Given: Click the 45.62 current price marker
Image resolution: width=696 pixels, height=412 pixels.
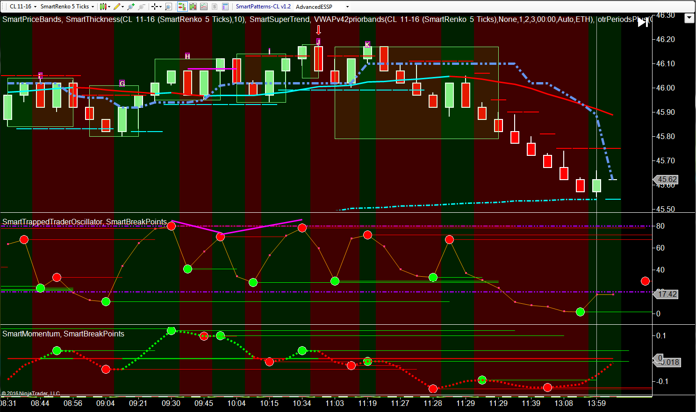Looking at the screenshot, I should coord(666,179).
